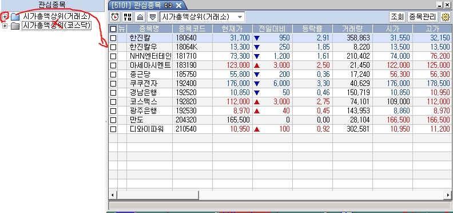Click the grid layout icon in toolbar

(x=128, y=17)
